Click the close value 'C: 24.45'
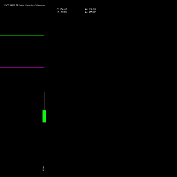Screen dimensions: 177x177 coord(62,9)
